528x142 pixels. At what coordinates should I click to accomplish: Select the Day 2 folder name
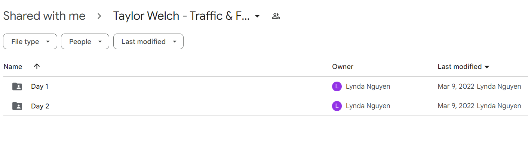[x=40, y=106]
